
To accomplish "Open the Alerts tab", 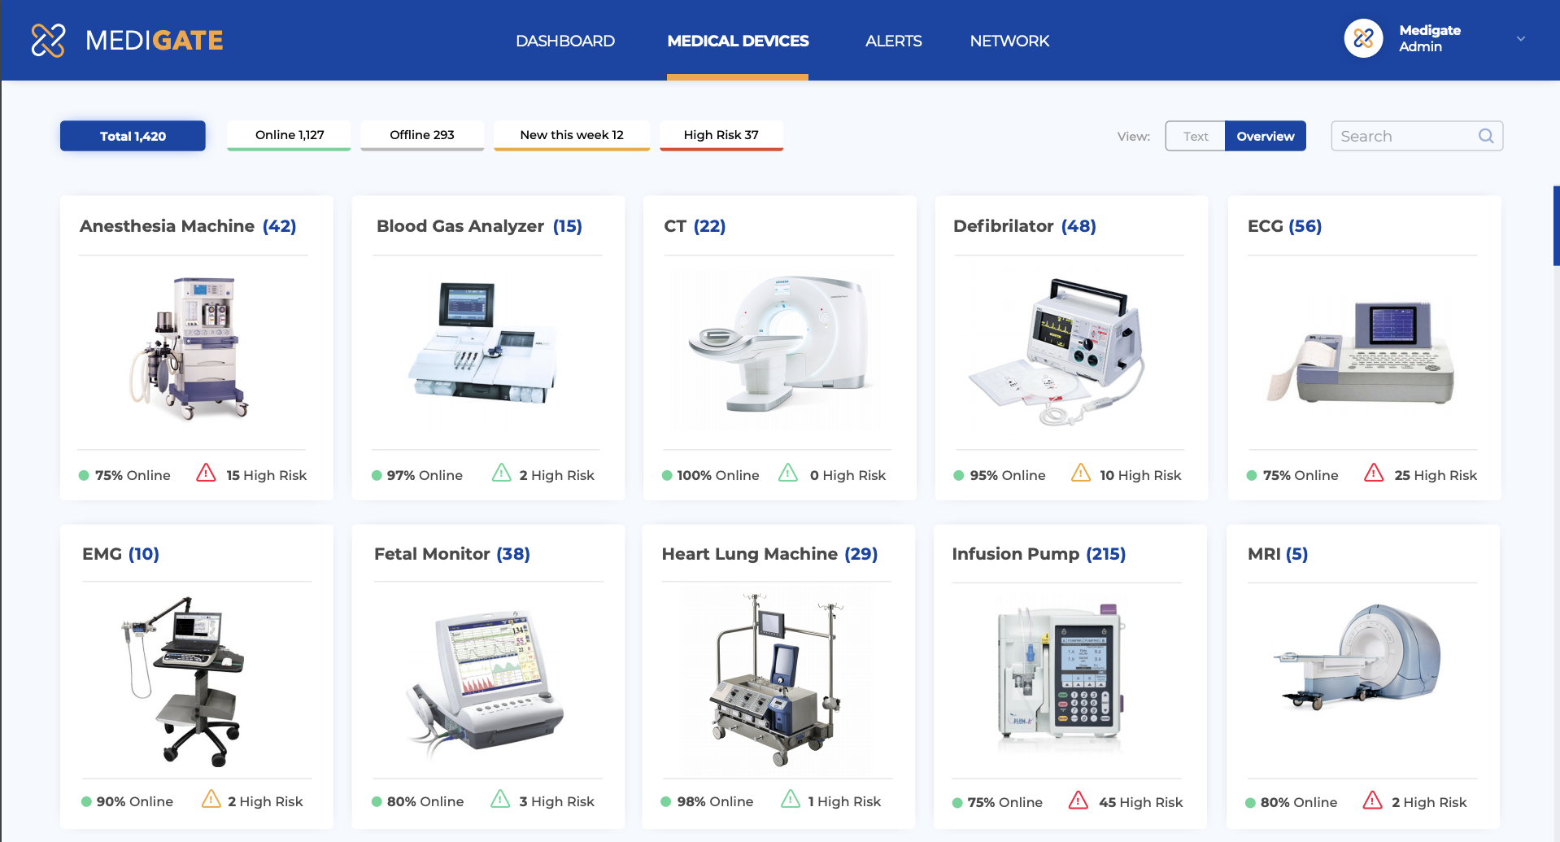I will pos(893,41).
